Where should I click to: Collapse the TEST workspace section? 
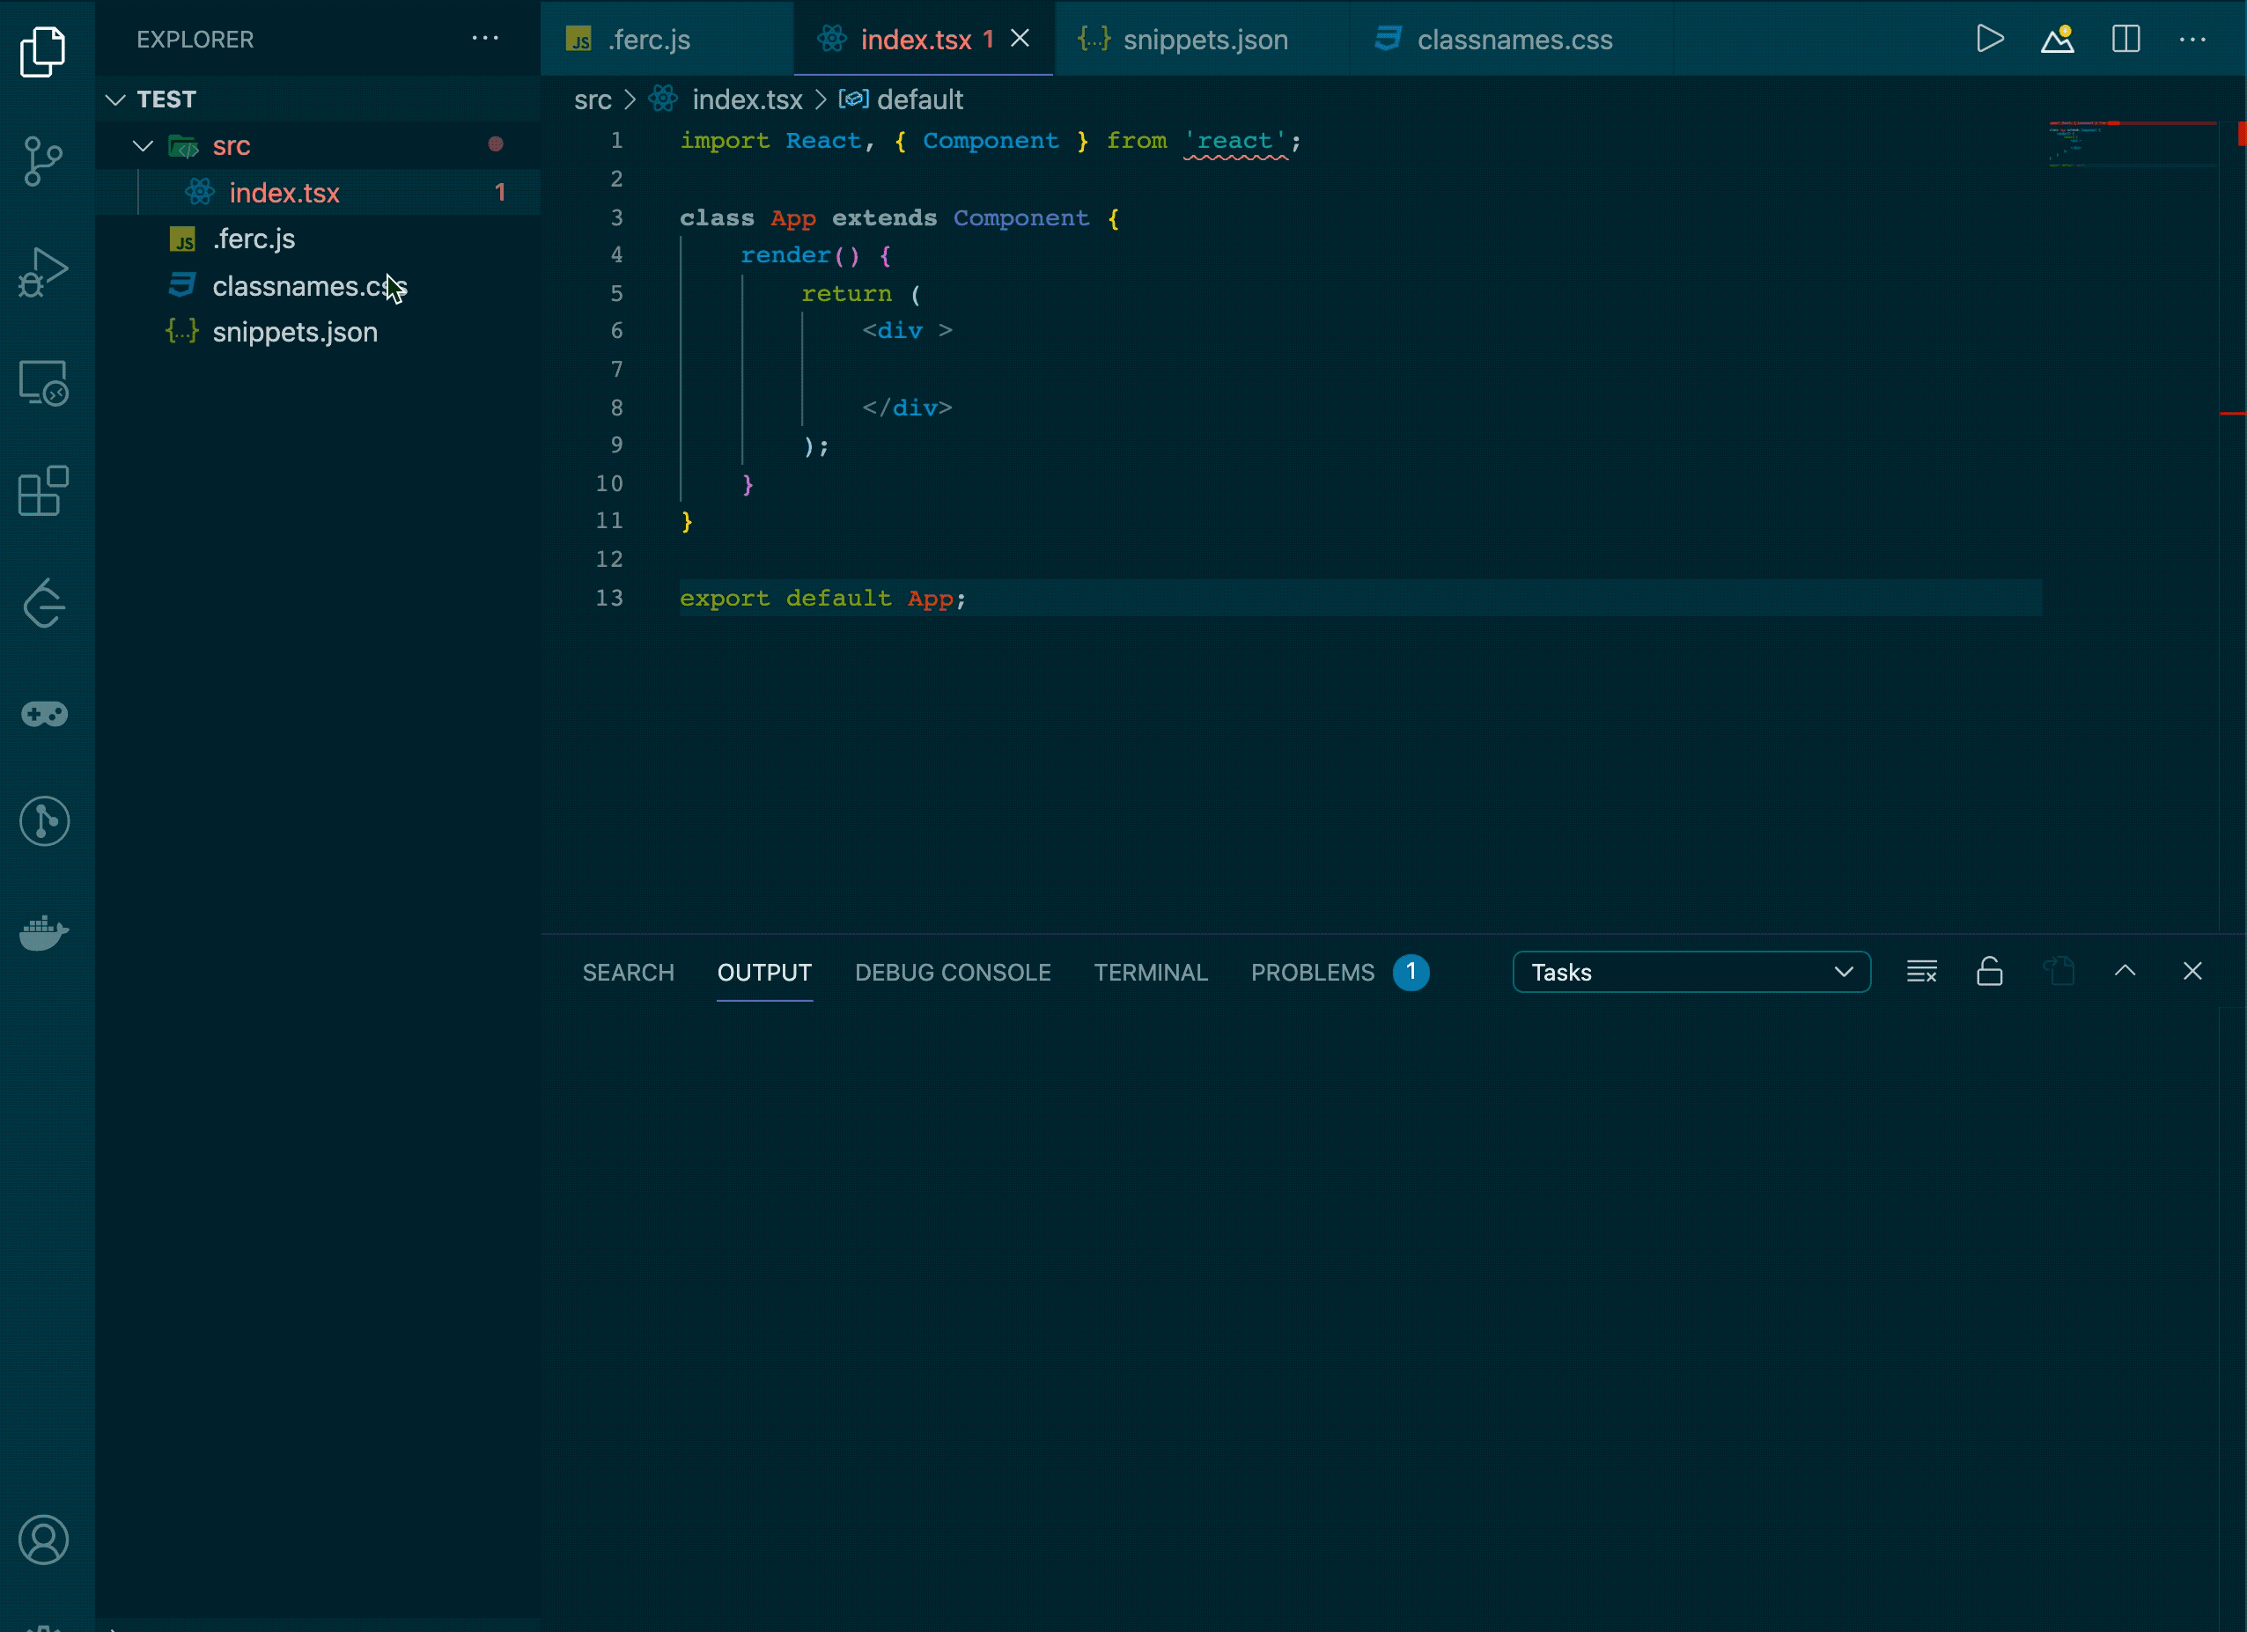116,99
